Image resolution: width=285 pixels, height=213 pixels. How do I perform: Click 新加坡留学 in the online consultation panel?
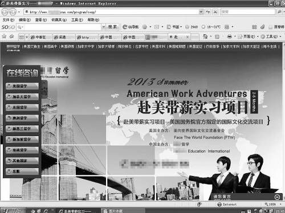pyautogui.click(x=22, y=139)
